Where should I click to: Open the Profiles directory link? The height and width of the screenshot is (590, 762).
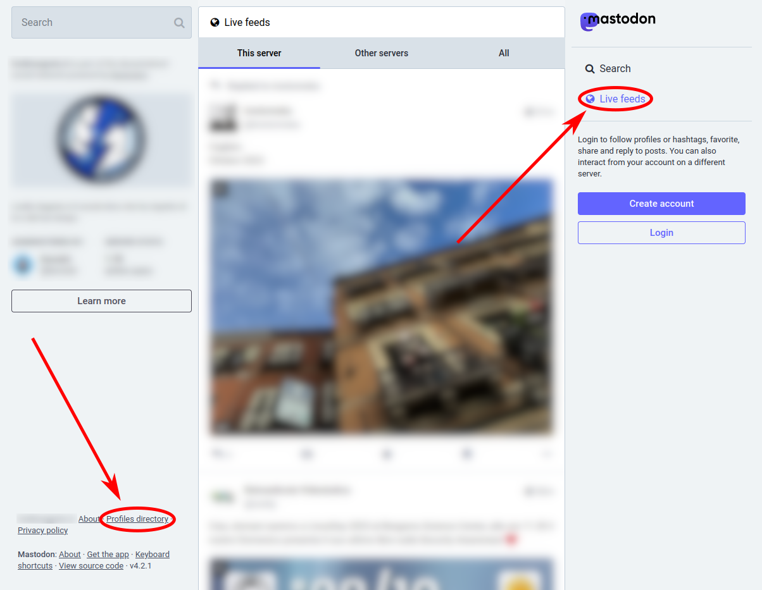click(137, 519)
